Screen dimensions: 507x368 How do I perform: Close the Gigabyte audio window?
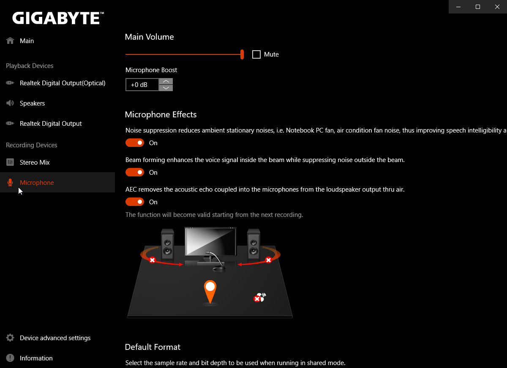[x=497, y=7]
